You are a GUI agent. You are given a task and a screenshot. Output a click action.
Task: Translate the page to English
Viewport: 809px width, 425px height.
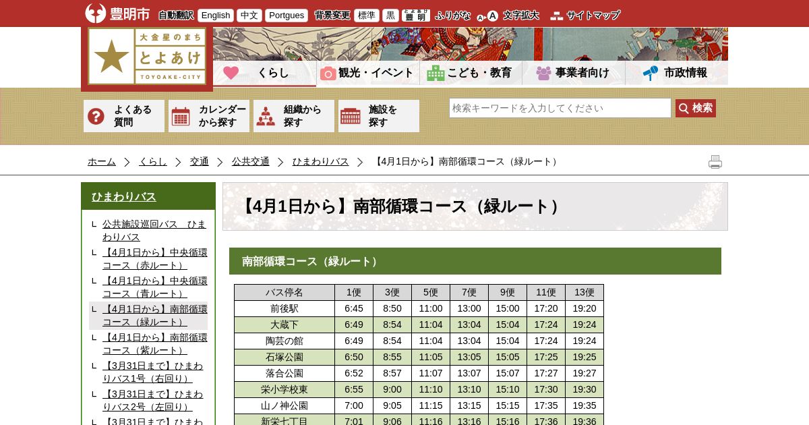216,16
